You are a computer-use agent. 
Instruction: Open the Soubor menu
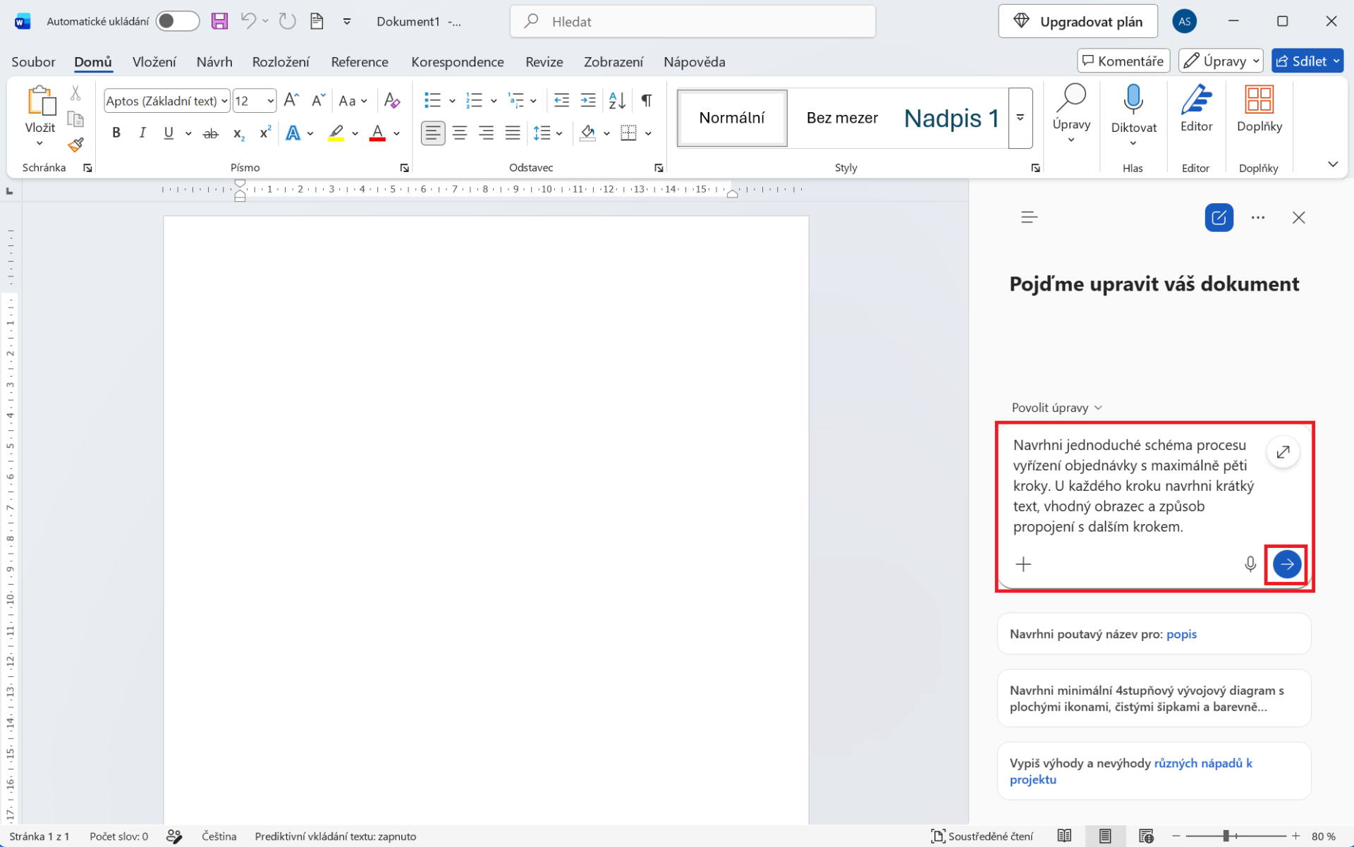33,61
